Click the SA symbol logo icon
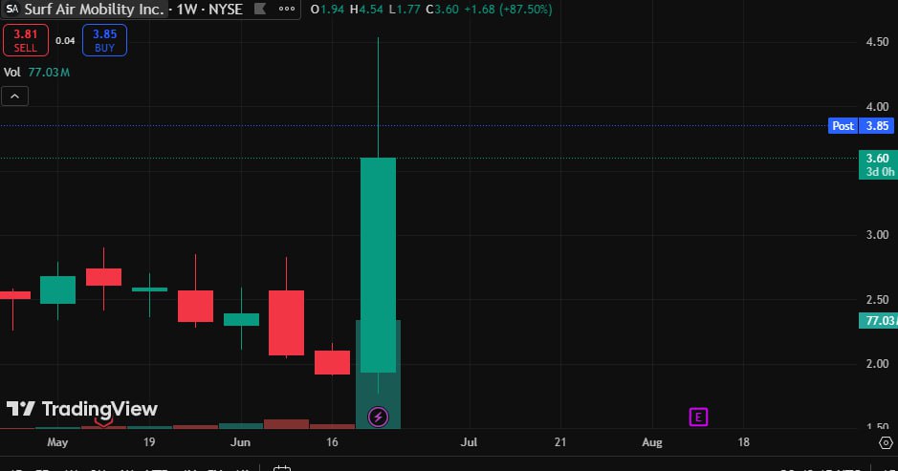 click(12, 10)
